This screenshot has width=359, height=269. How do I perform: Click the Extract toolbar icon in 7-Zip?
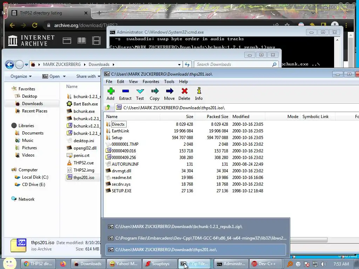point(125,94)
